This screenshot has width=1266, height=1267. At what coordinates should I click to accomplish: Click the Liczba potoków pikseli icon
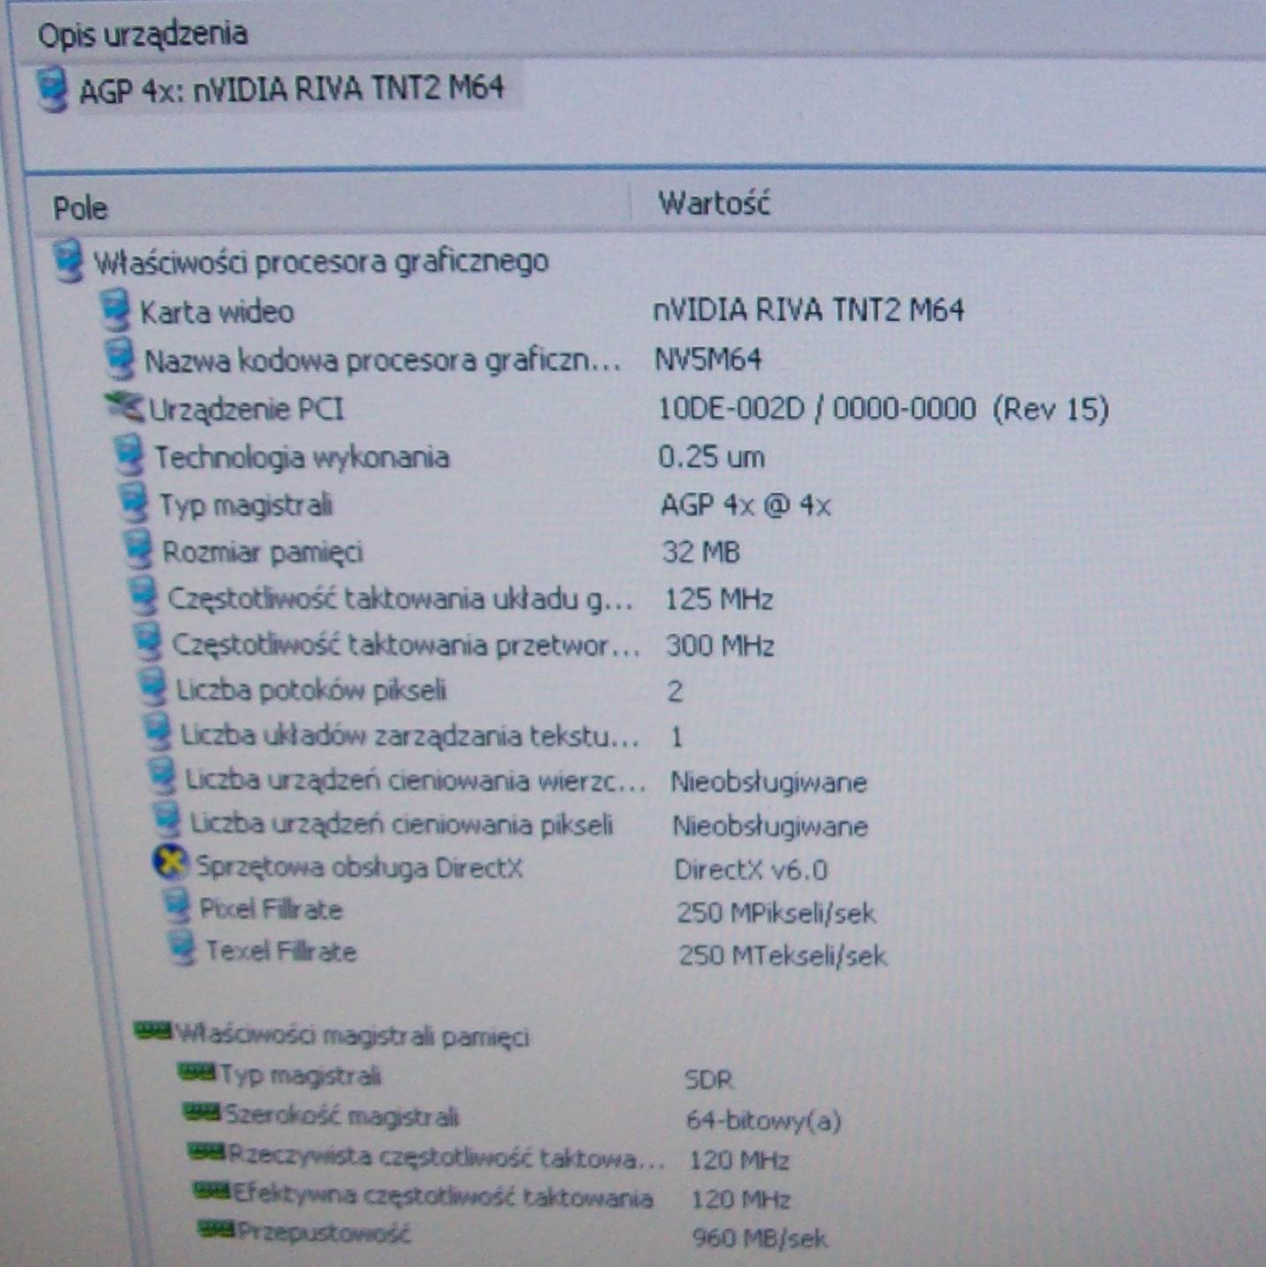click(x=152, y=687)
